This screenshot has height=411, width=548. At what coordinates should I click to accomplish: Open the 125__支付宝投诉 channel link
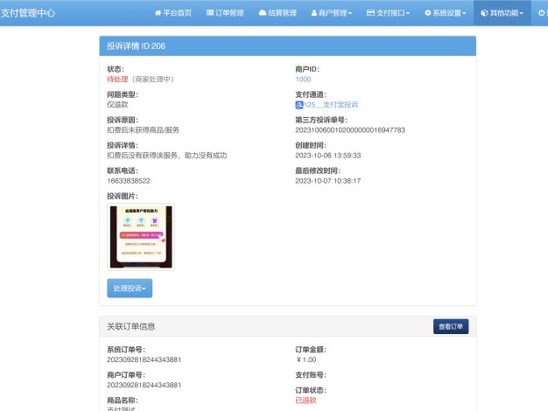331,105
